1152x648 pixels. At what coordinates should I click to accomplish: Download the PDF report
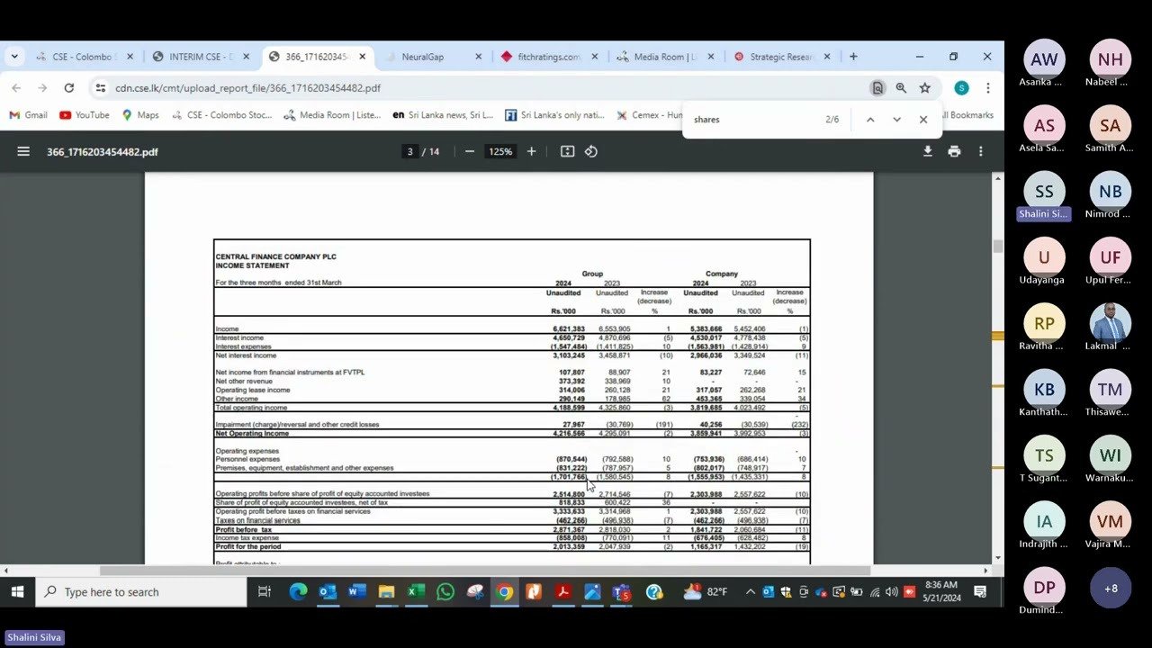[928, 151]
